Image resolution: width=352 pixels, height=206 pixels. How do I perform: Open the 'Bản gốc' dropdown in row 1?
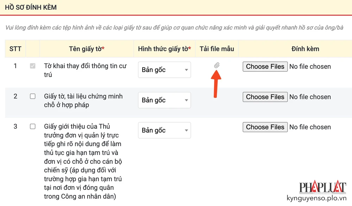[164, 70]
